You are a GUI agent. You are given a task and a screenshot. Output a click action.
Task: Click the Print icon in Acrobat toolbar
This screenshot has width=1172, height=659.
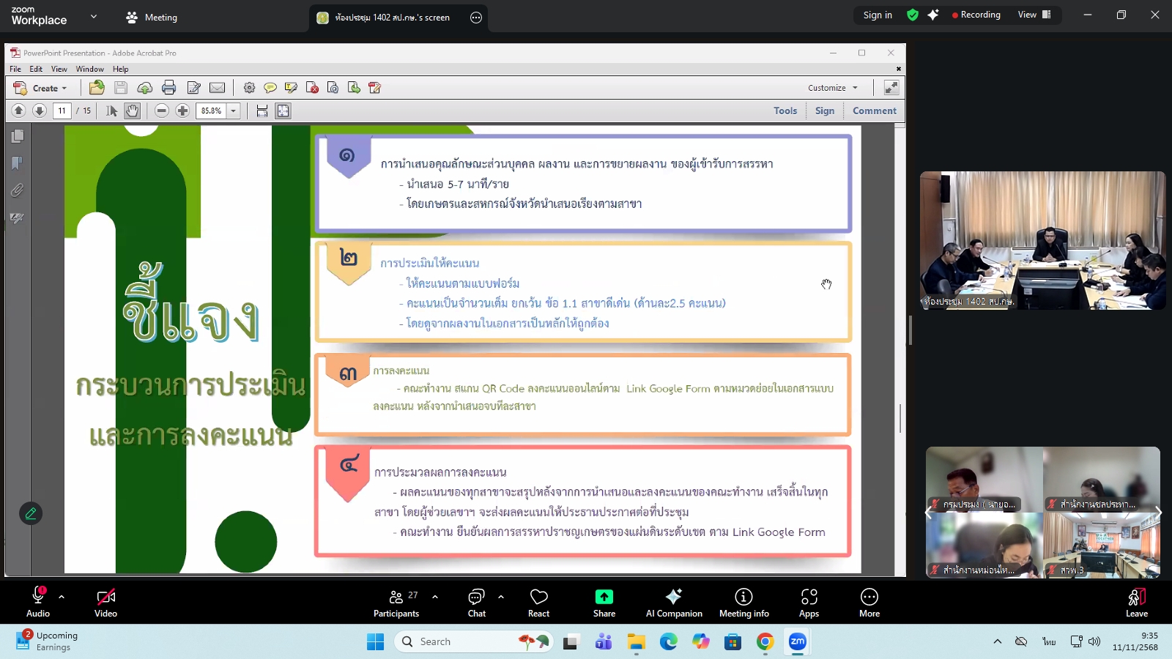tap(169, 88)
